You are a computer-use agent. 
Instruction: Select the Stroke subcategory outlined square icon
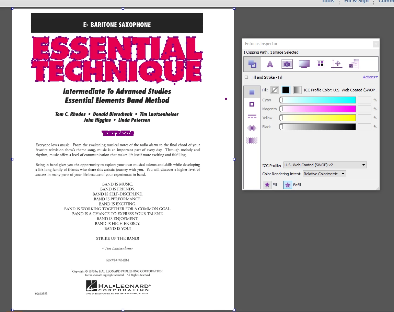[252, 104]
